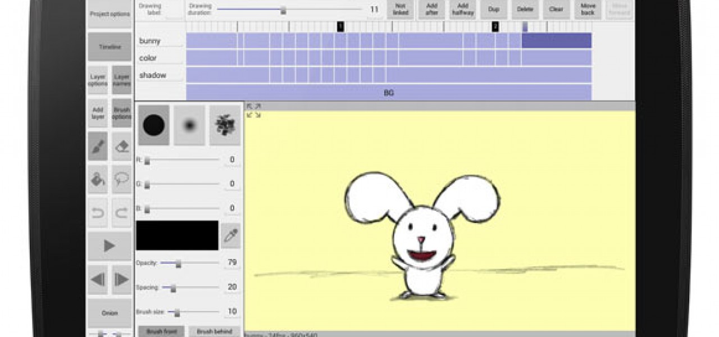Open the Brush options panel
The image size is (719, 337).
(x=122, y=113)
